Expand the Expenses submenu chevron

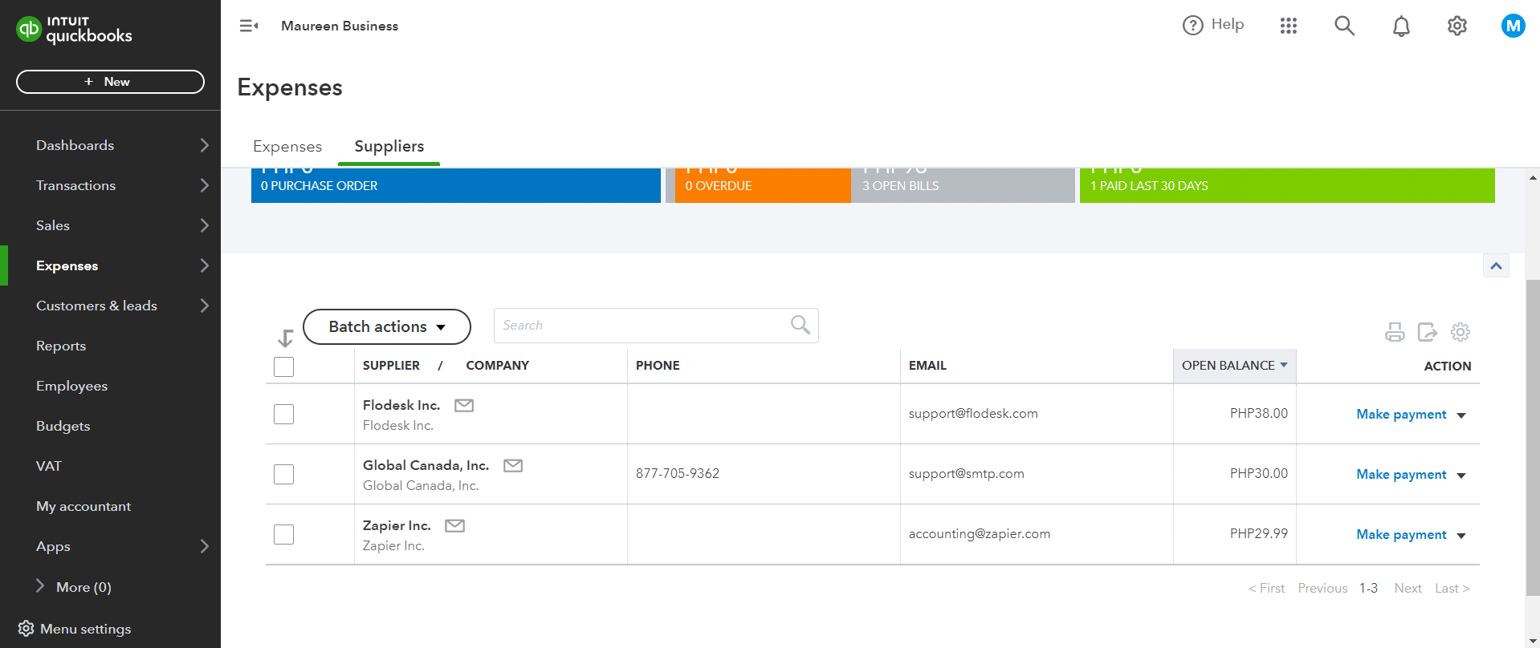[x=204, y=265]
